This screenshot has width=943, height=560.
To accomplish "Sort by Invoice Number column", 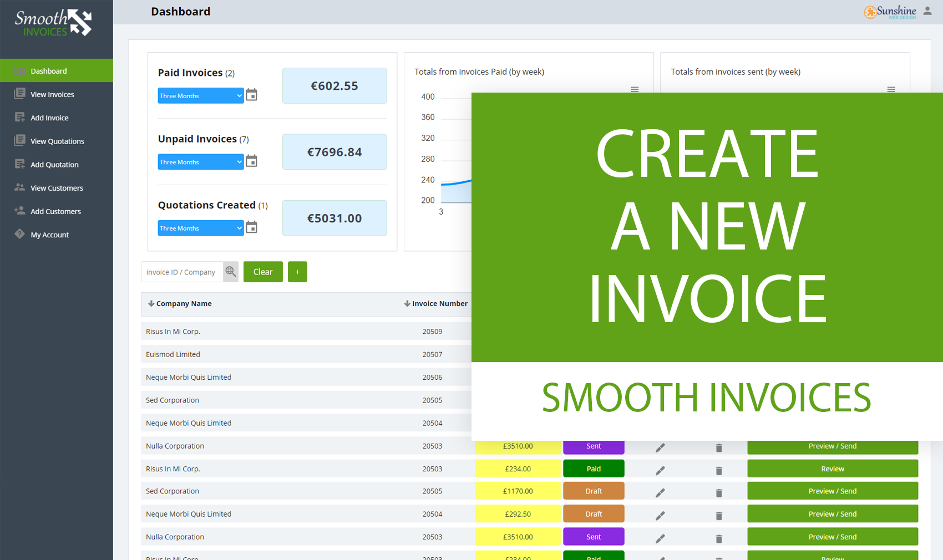I will coord(435,303).
